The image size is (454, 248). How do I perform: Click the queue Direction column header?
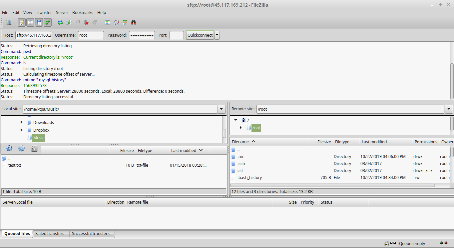tap(116, 202)
